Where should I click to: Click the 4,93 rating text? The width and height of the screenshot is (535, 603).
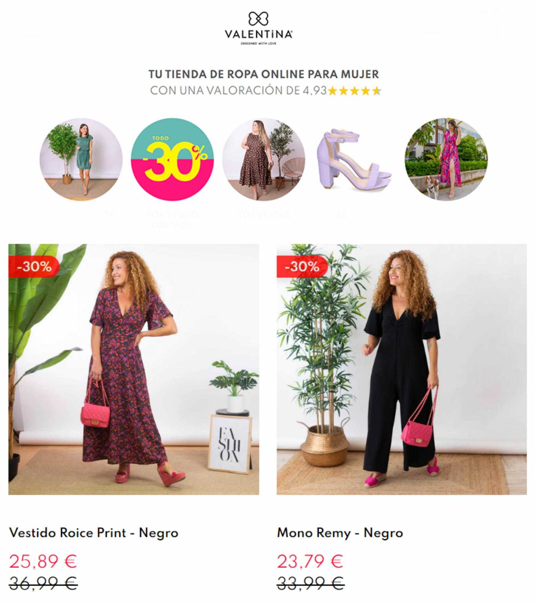tap(315, 90)
